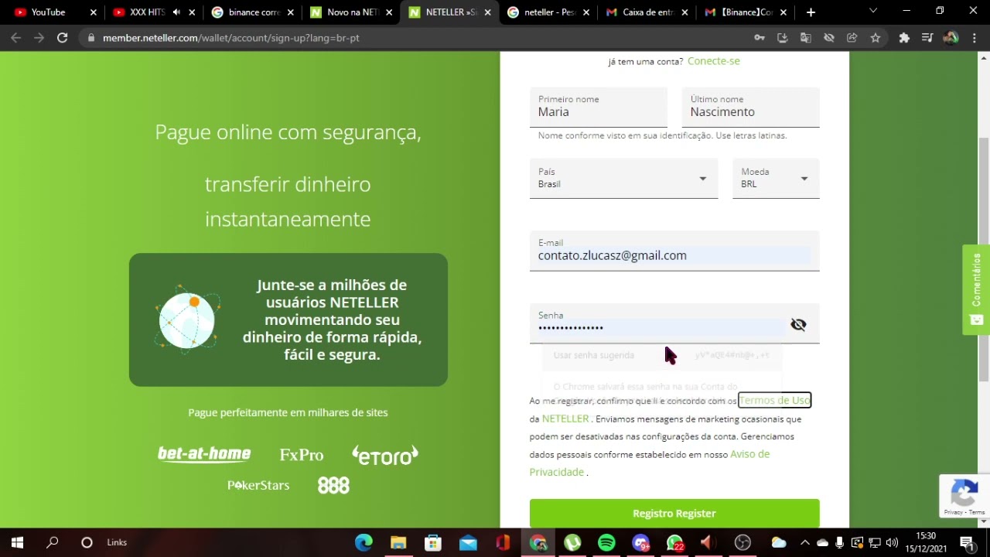Viewport: 990px width, 557px height.
Task: Open the Conecte-se login link
Action: 713,61
